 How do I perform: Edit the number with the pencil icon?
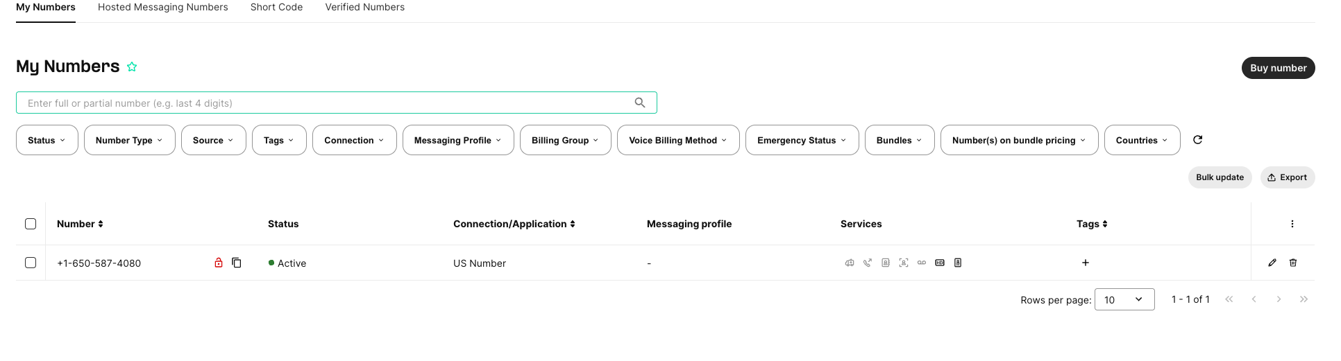1272,263
